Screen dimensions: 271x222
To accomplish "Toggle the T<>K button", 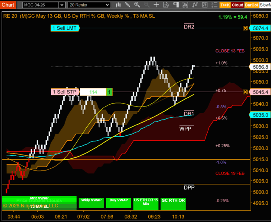I will tap(225, 5).
